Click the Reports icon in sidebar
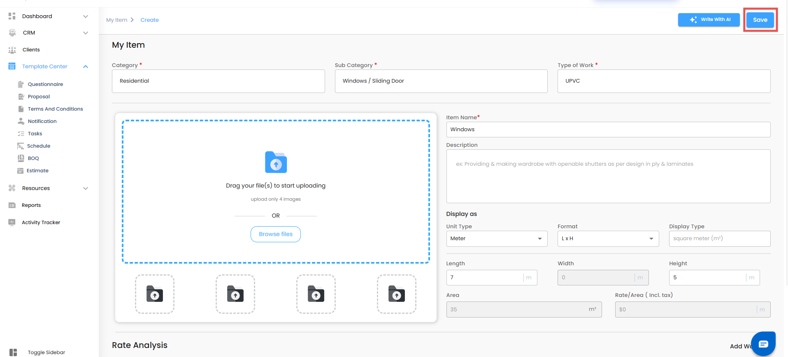Viewport: 788px width, 357px height. pos(12,205)
